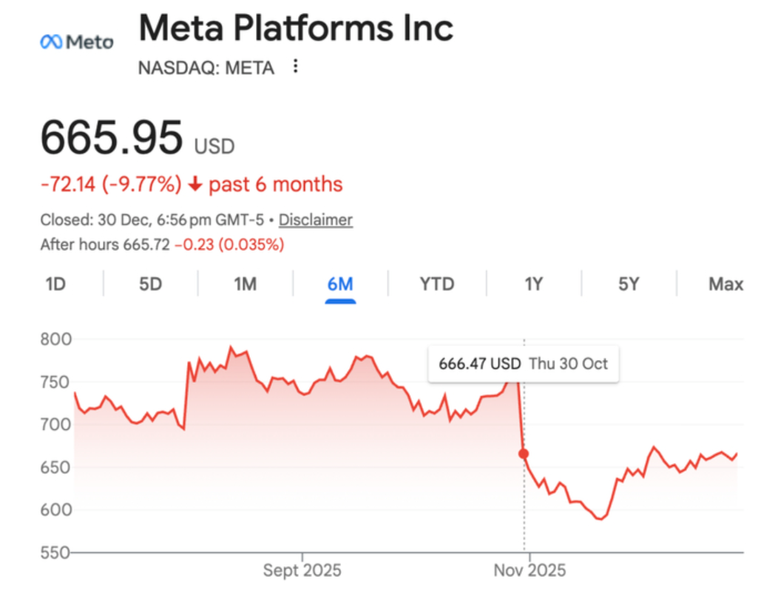Screen dimensions: 761x592
Task: Click the 666.47 USD Thu 30 Oct tooltip
Action: (x=523, y=364)
